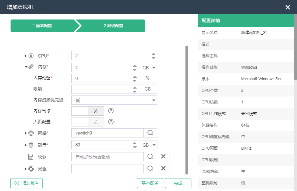Image resolution: width=297 pixels, height=191 pixels.
Task: Click the 完成 finish button
Action: tap(178, 183)
